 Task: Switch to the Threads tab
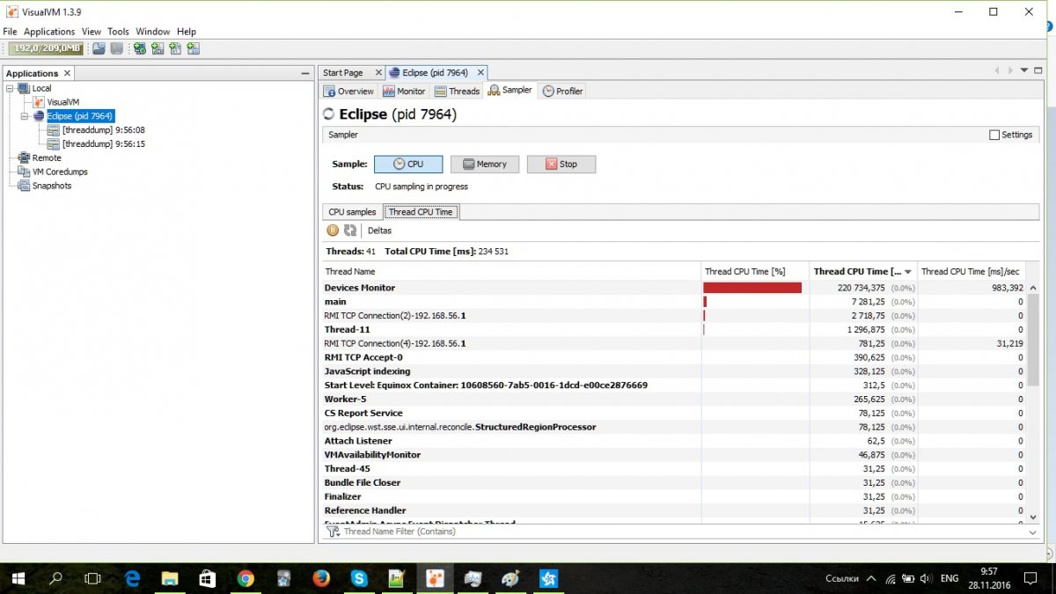click(x=458, y=92)
